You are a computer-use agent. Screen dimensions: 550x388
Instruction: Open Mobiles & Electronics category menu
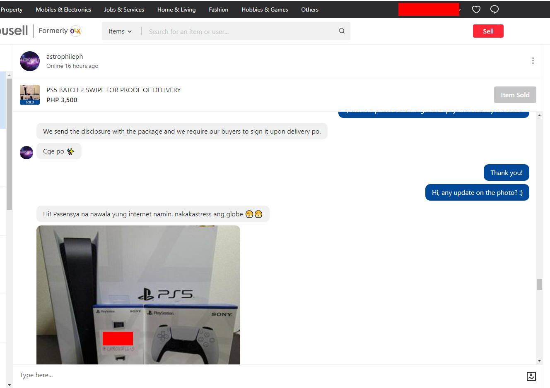tap(63, 10)
